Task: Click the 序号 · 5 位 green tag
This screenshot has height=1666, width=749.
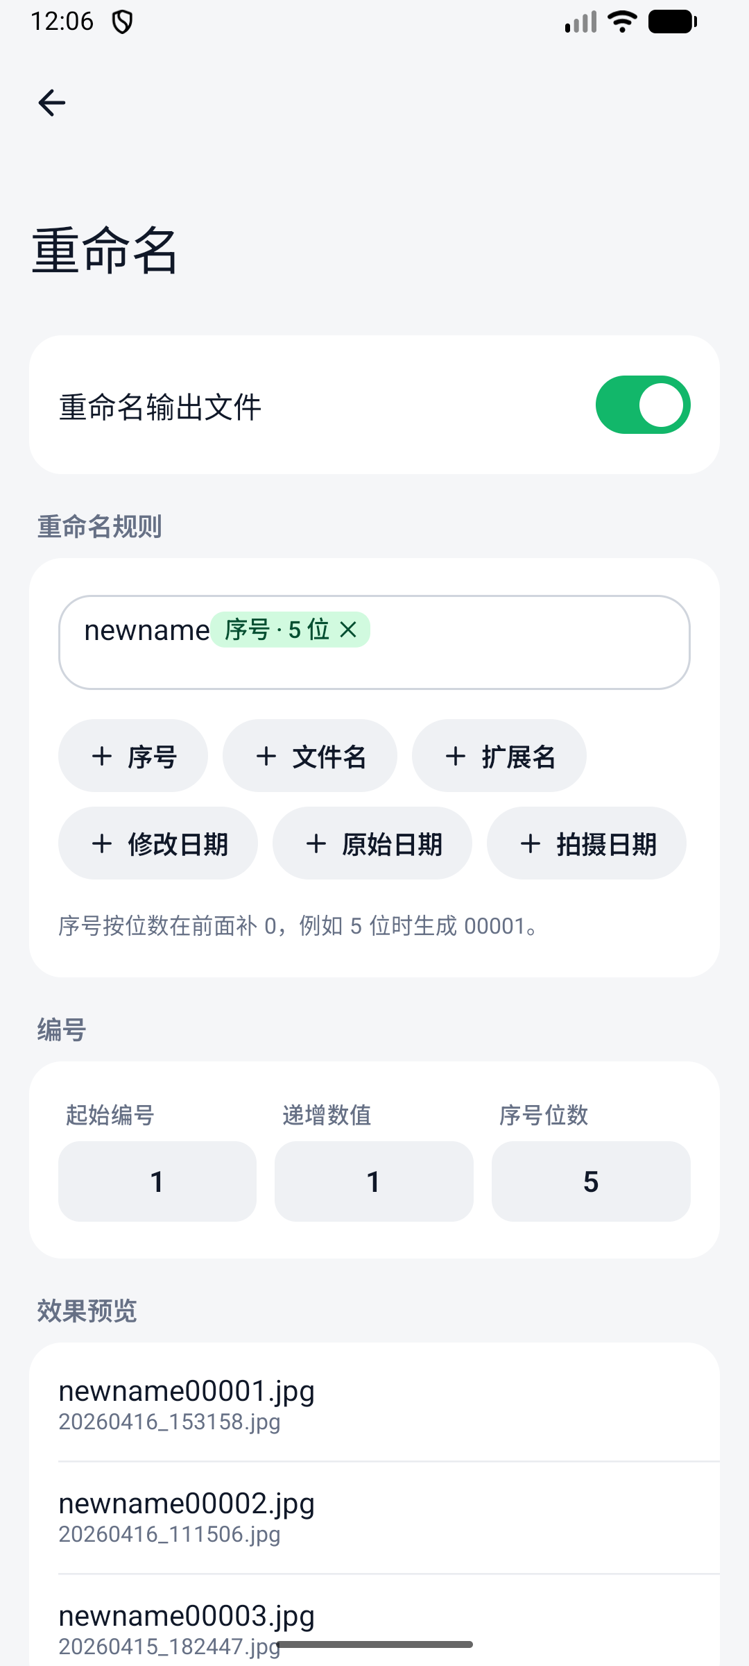Action: point(277,630)
